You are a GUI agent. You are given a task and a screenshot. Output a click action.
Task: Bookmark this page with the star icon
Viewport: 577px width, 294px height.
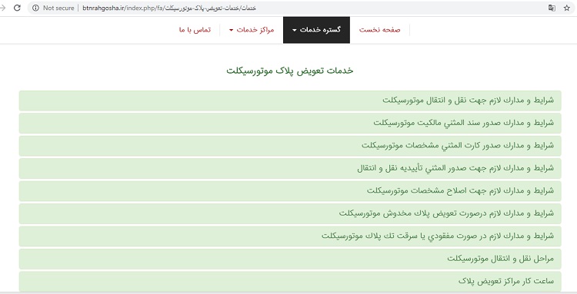tap(567, 8)
